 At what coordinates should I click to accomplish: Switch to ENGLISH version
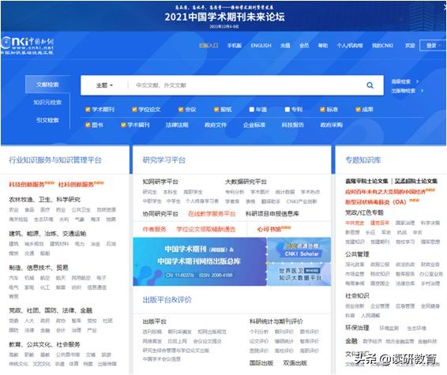click(261, 46)
